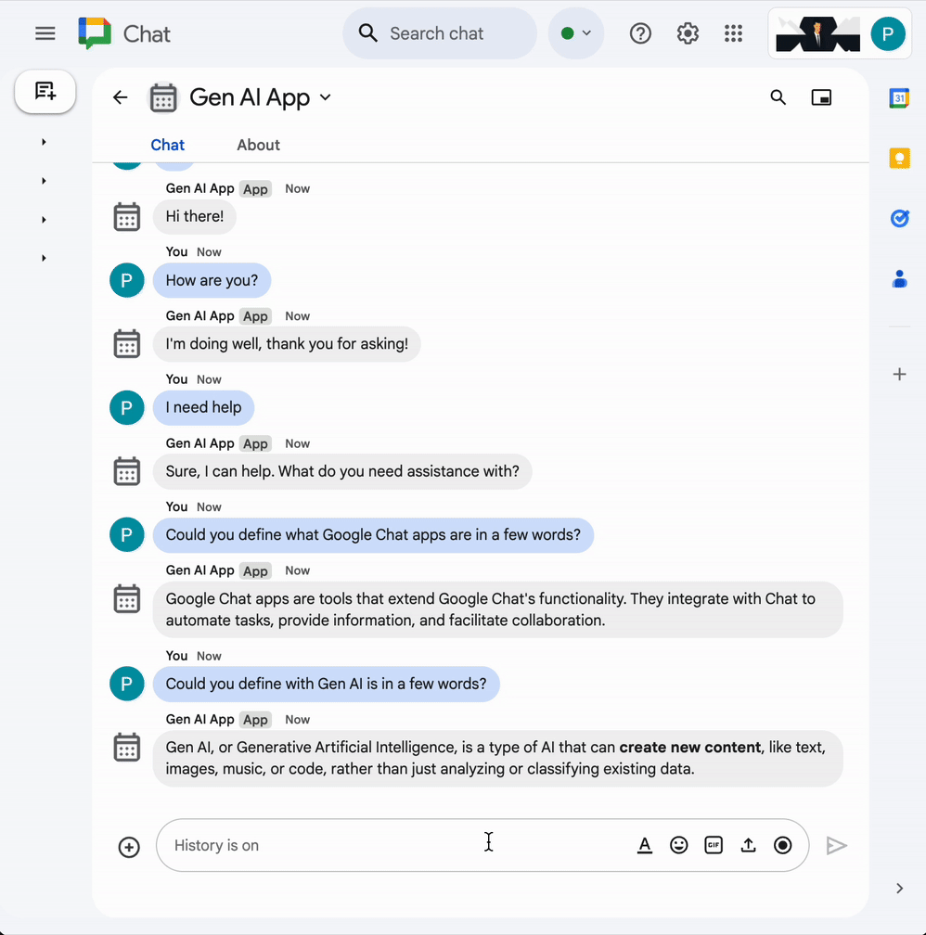Image resolution: width=926 pixels, height=935 pixels.
Task: Go back using the left arrow
Action: pos(120,97)
